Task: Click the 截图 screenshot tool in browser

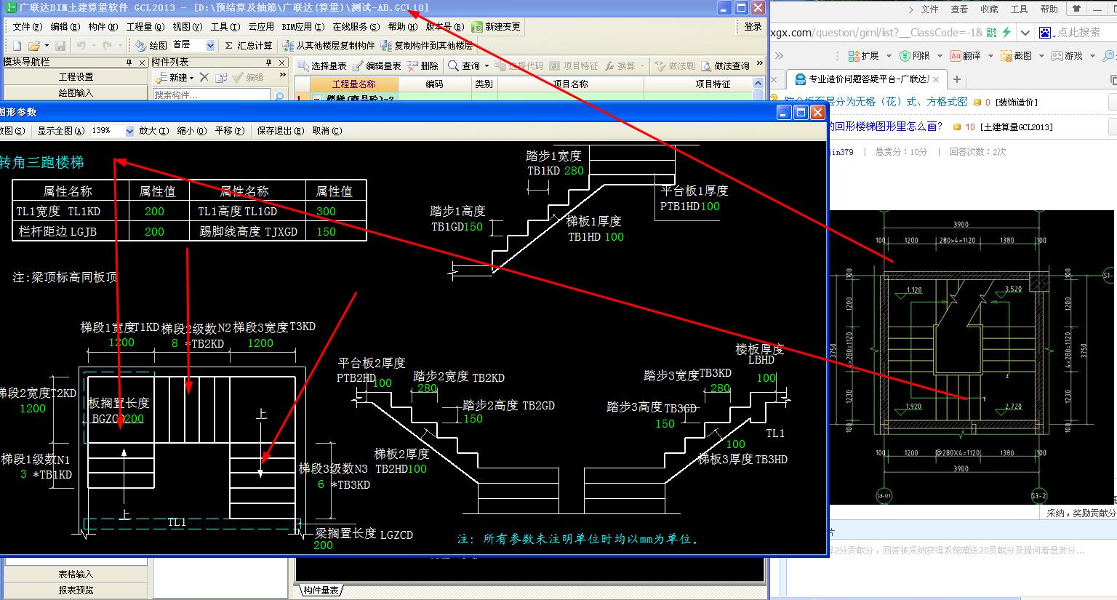Action: pos(1016,55)
